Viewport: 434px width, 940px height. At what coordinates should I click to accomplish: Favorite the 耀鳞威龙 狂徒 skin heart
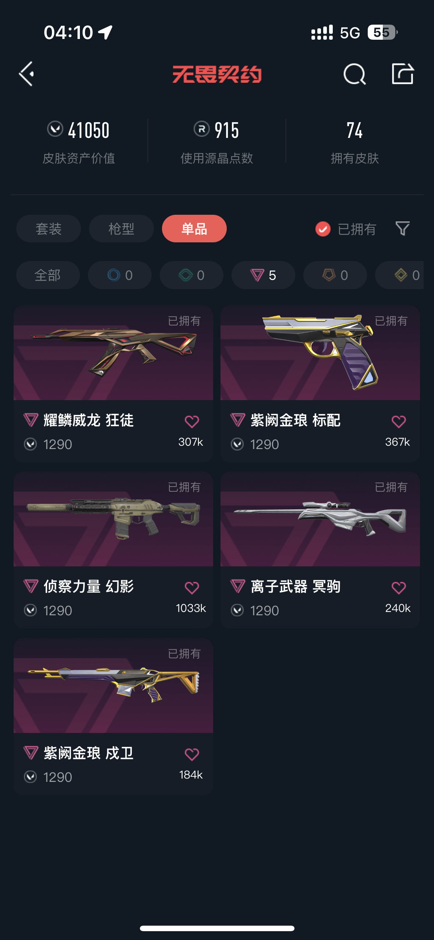192,421
